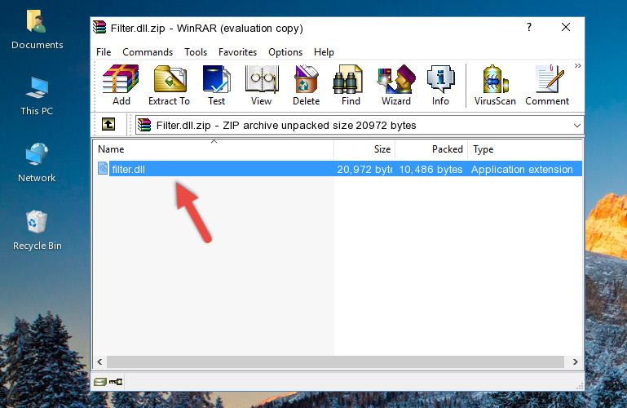This screenshot has width=627, height=408.
Task: Click the drive icon in status bar
Action: [x=100, y=382]
